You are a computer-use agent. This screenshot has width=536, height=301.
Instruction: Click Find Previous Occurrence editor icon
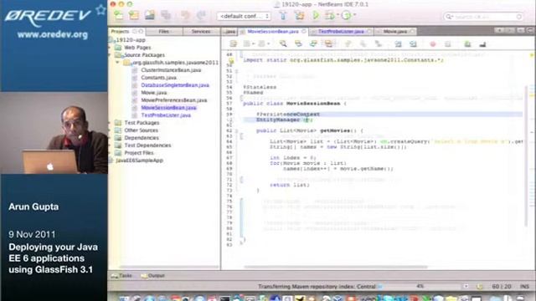pos(298,43)
